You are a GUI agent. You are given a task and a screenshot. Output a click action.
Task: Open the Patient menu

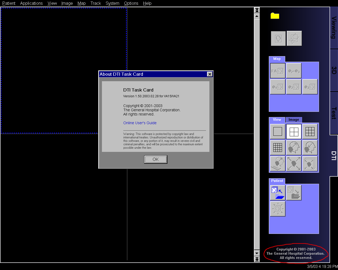pyautogui.click(x=9, y=3)
